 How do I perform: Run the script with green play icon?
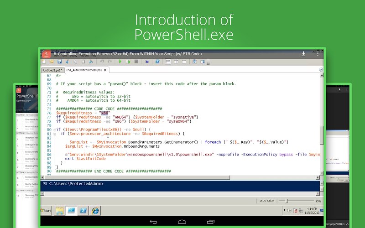tap(120, 62)
